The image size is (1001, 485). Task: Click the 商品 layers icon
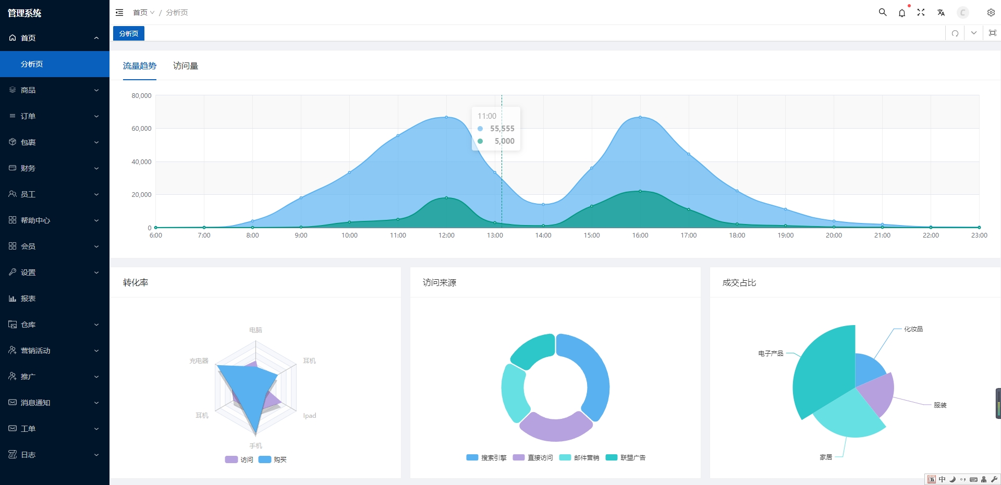coord(13,90)
